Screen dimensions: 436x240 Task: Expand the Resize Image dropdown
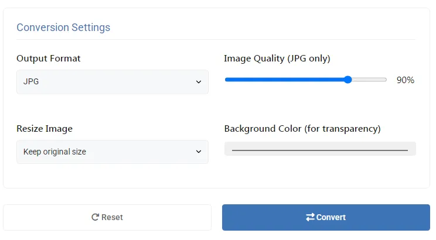[x=113, y=152]
